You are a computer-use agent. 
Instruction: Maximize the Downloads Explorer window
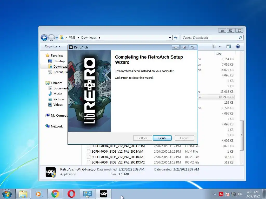coord(231,31)
